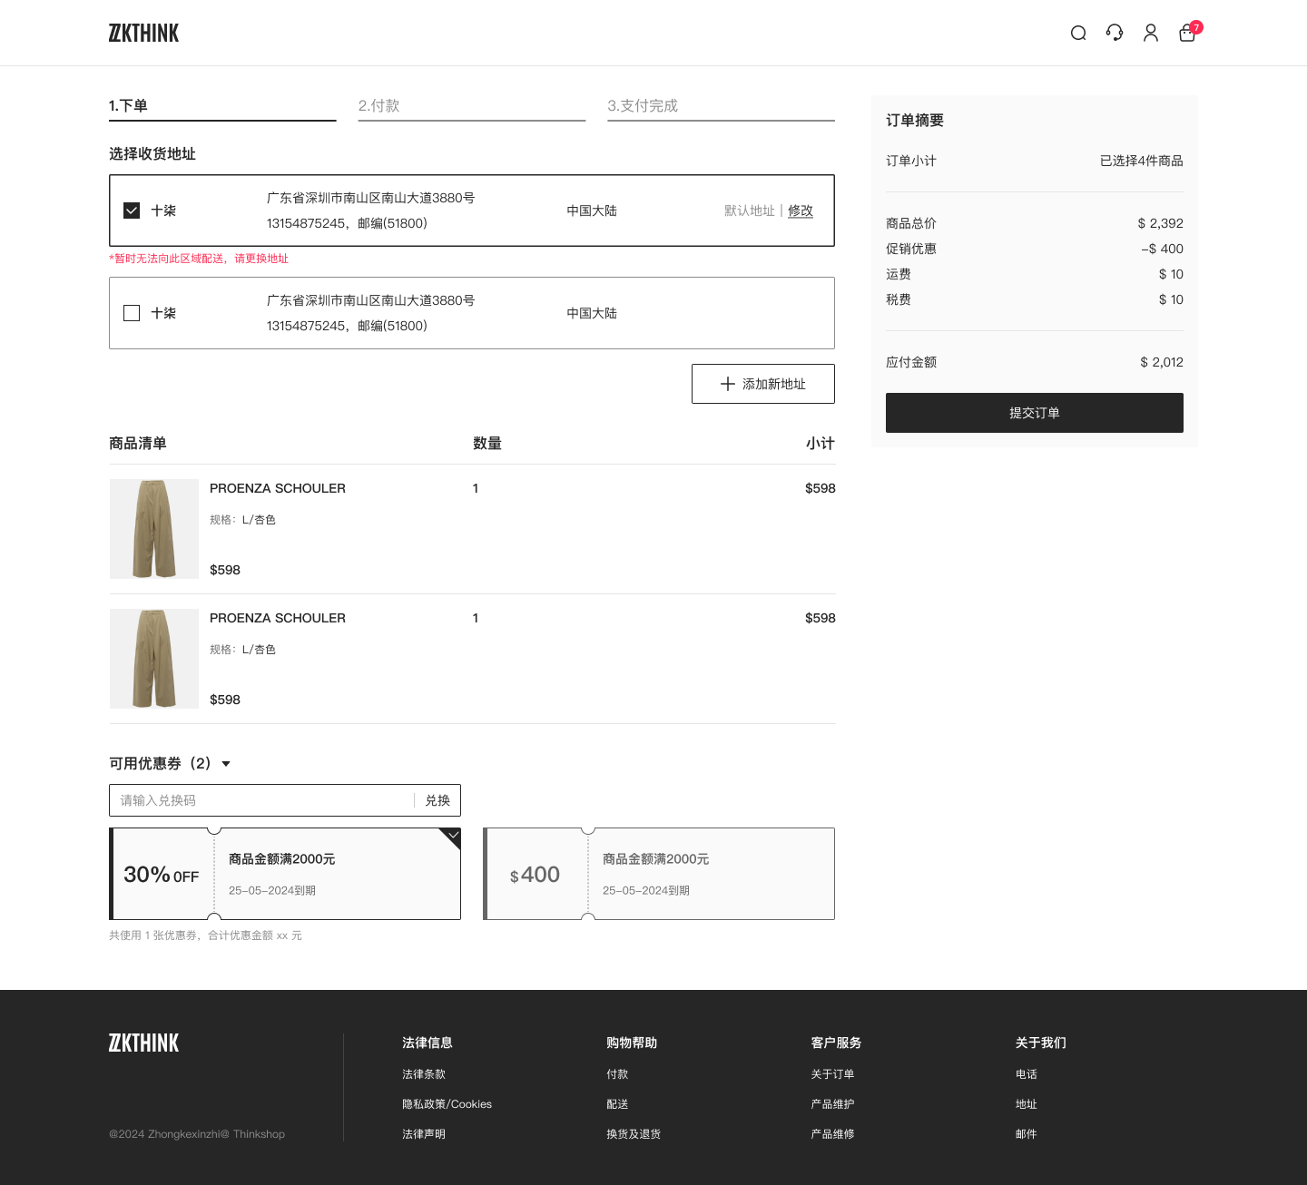This screenshot has width=1307, height=1185.
Task: Collapse the available coupons dropdown arrow
Action: coord(226,764)
